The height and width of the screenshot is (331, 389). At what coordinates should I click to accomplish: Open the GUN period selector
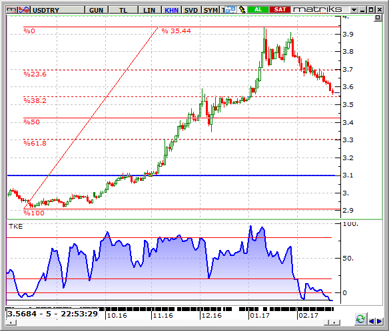(96, 10)
